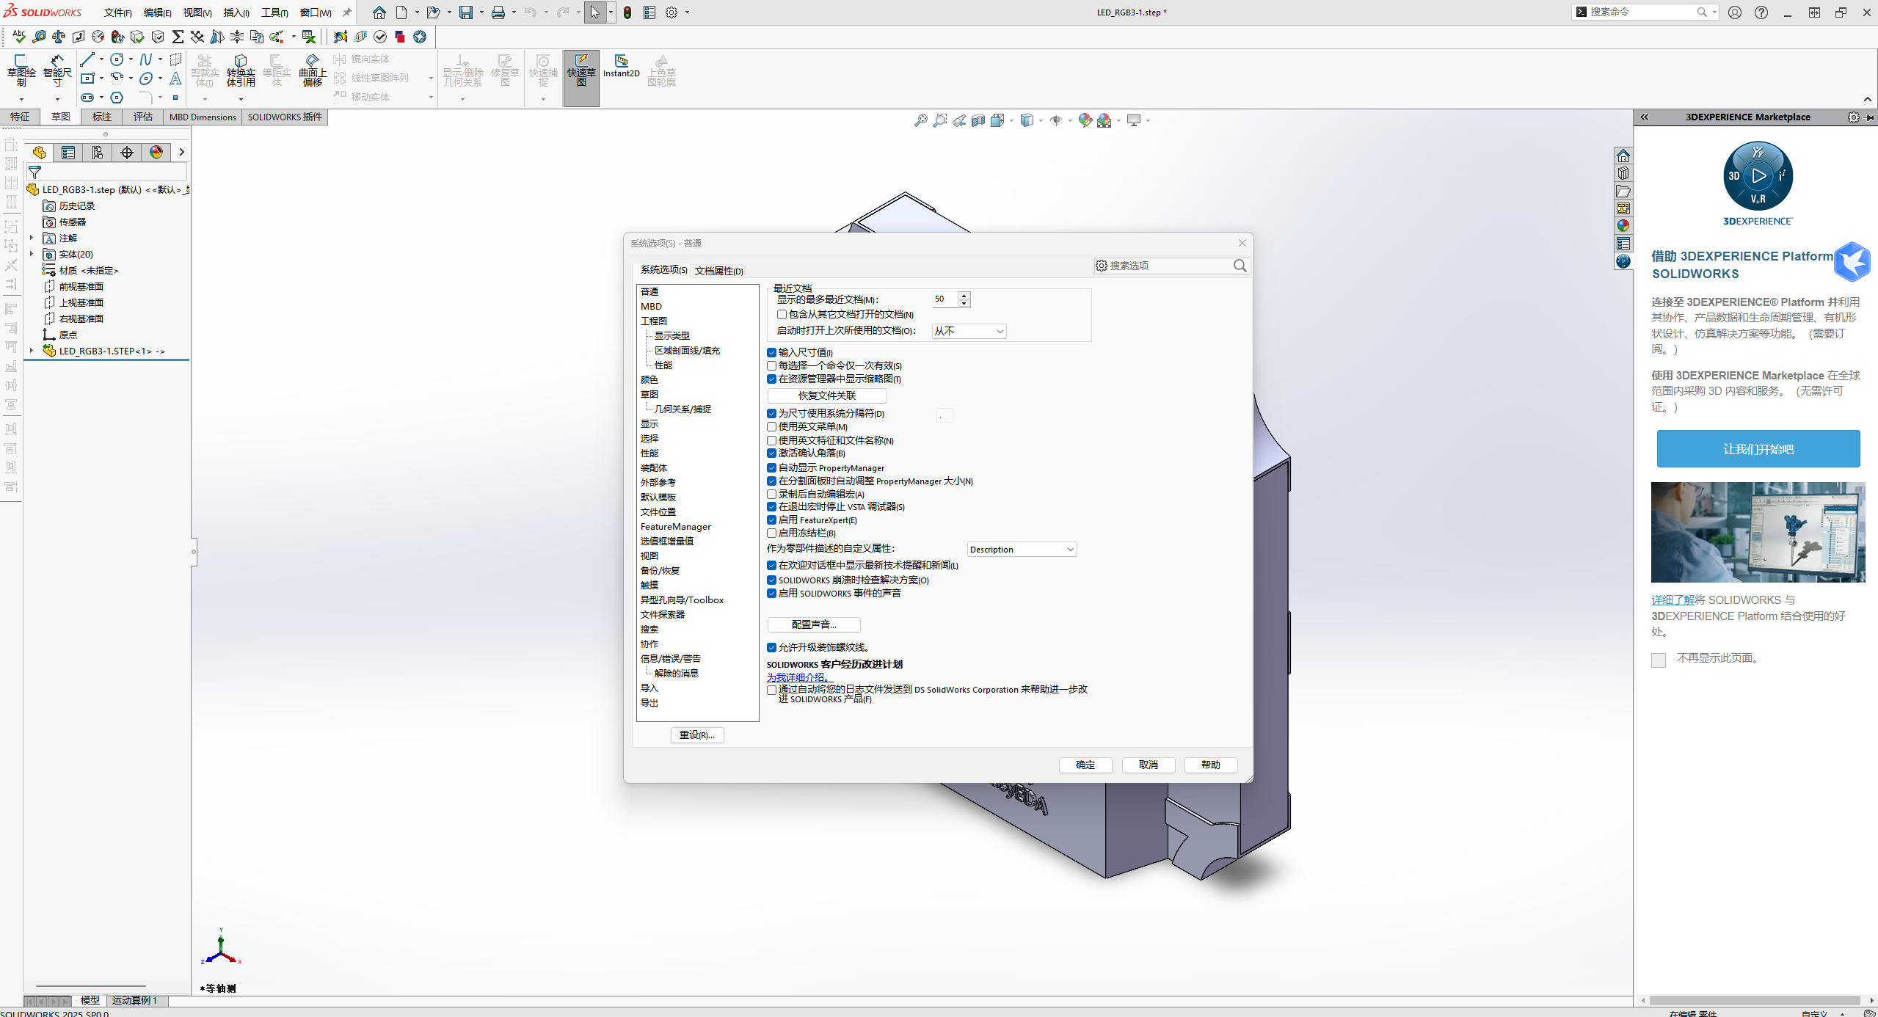Click the Section View icon in view toolbar
The image size is (1878, 1017).
coord(978,120)
